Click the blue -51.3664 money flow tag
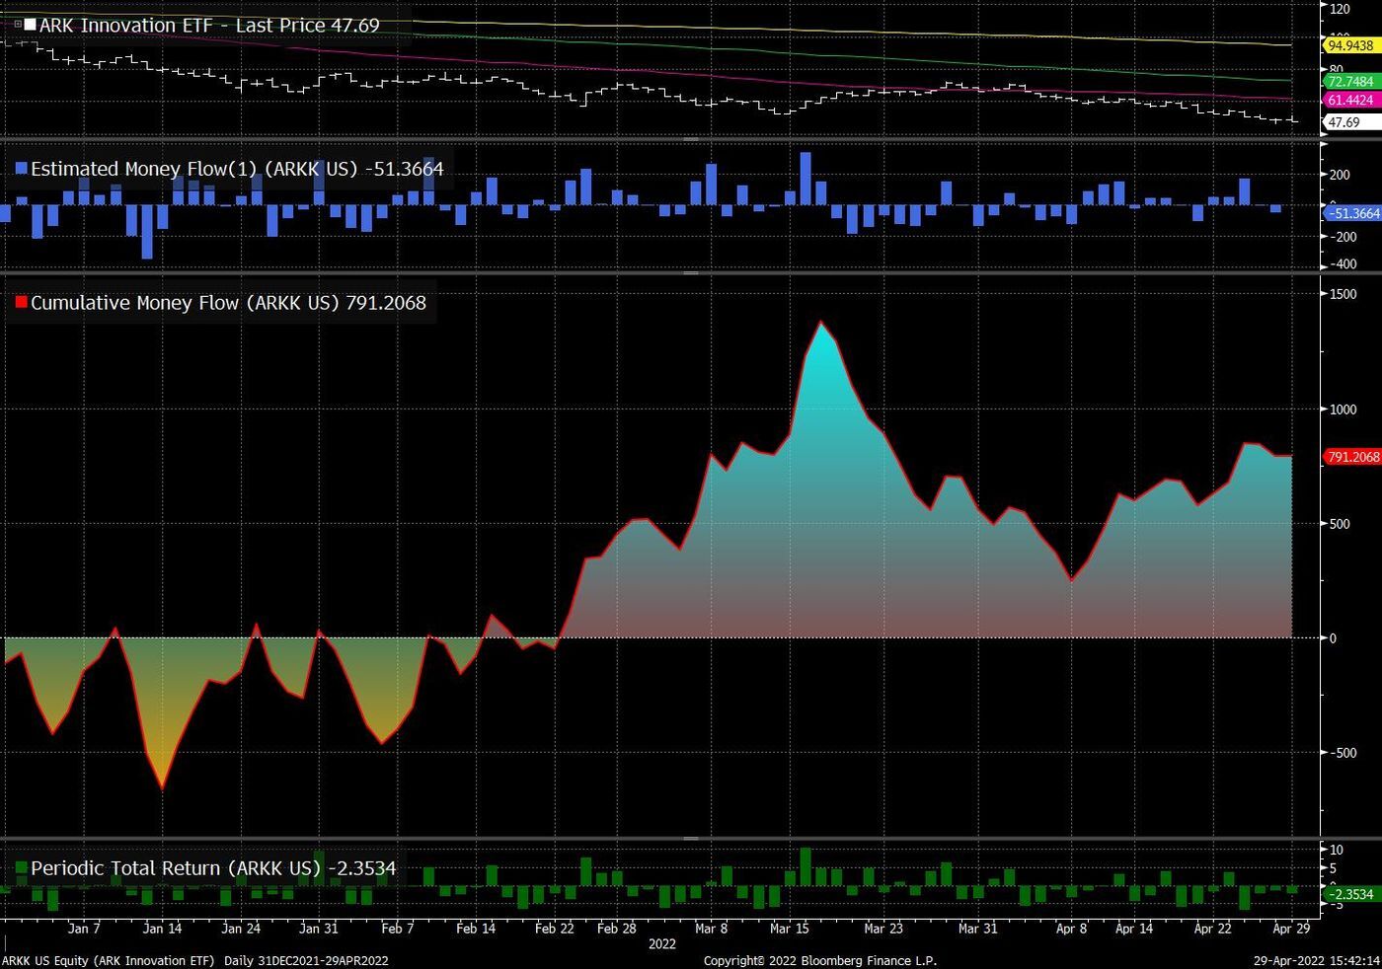 [x=1351, y=213]
